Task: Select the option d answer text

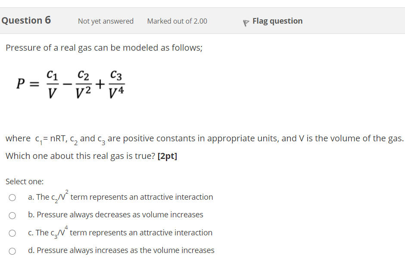Action: tap(121, 251)
